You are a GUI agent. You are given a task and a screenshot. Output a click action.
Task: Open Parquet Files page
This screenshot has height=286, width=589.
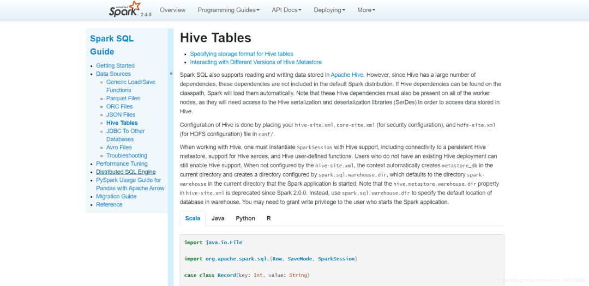point(123,99)
